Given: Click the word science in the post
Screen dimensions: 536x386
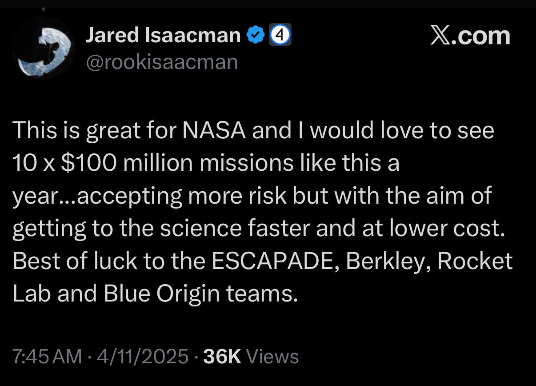Looking at the screenshot, I should click(x=200, y=229).
